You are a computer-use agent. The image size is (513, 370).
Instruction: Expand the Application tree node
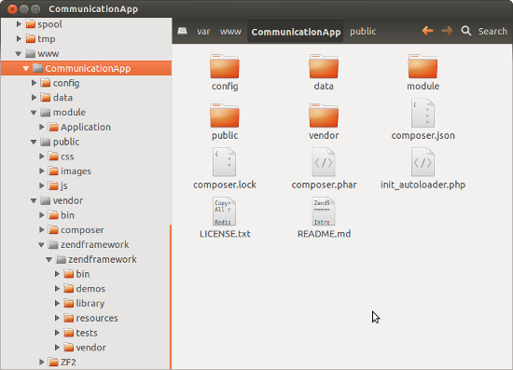click(x=42, y=127)
